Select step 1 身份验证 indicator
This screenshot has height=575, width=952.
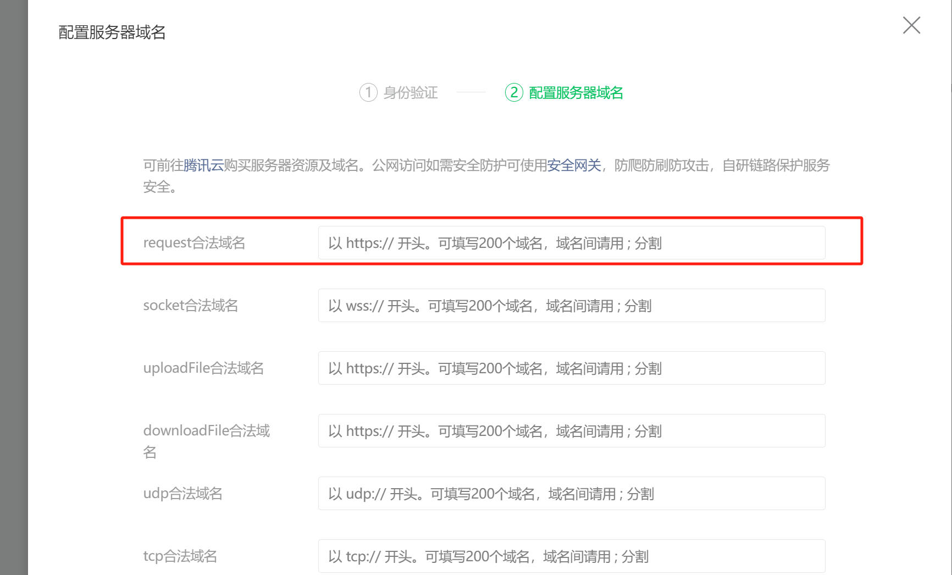[399, 92]
